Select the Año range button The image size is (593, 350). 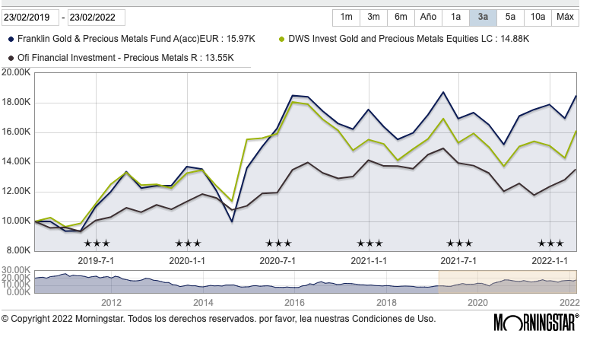pos(428,17)
